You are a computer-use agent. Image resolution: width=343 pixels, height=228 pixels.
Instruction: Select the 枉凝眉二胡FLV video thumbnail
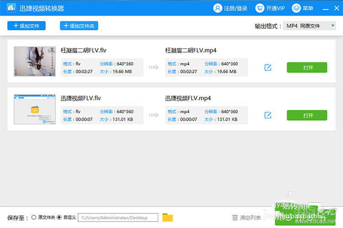coord(35,61)
